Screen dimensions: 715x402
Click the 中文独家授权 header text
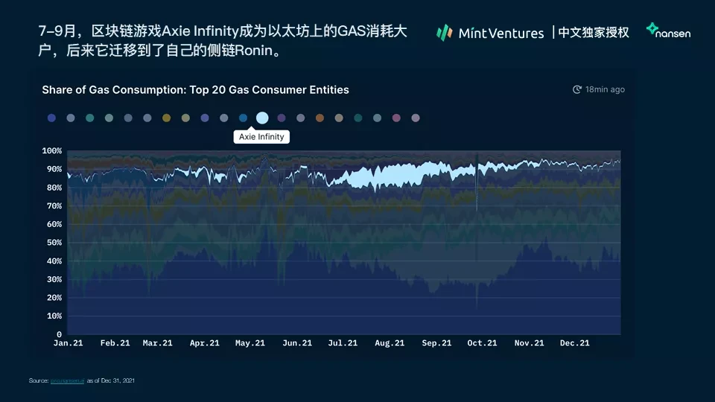pyautogui.click(x=594, y=32)
